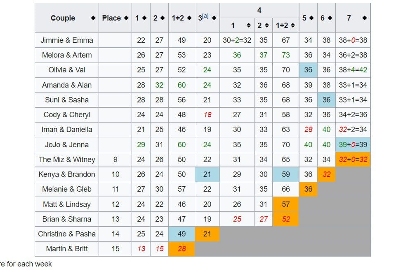
Task: Sort table by Couple column arrows
Action: tap(93, 18)
